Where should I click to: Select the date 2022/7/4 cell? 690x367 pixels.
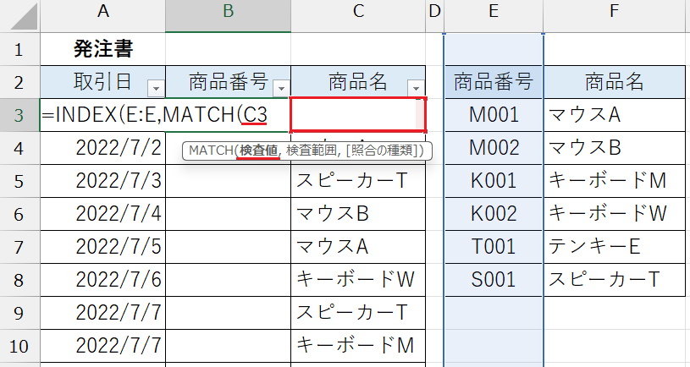(x=103, y=214)
